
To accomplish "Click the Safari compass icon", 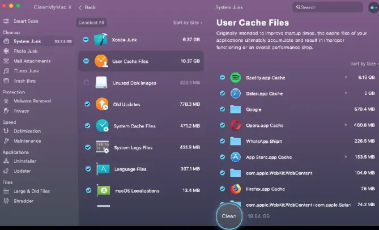I will click(x=236, y=93).
